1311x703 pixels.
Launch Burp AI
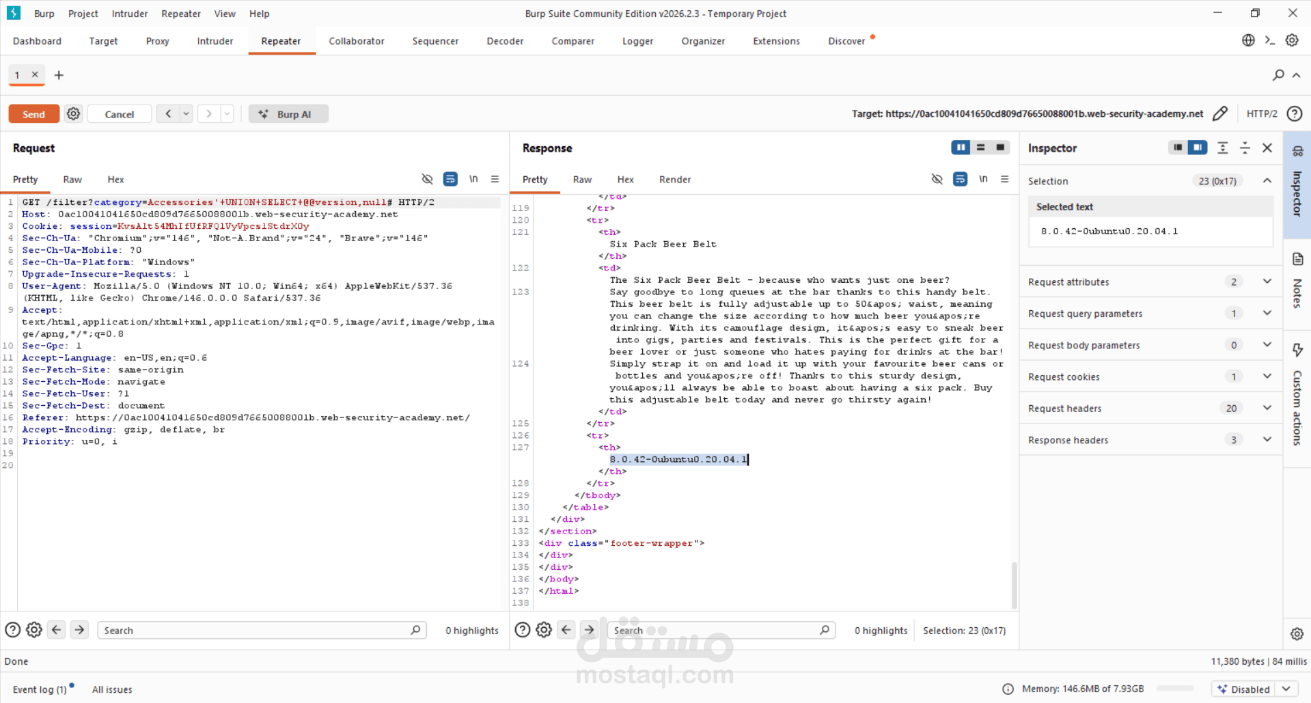pyautogui.click(x=288, y=114)
